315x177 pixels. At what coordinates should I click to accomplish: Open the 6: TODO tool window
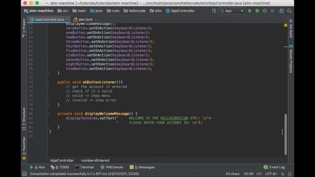click(x=60, y=167)
